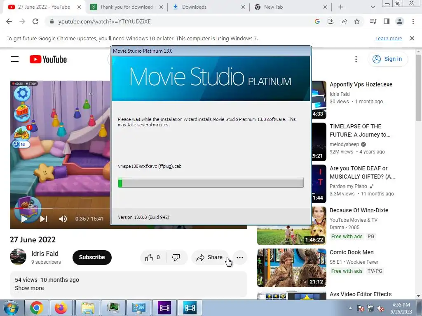Click the Share button under the video

(x=210, y=258)
